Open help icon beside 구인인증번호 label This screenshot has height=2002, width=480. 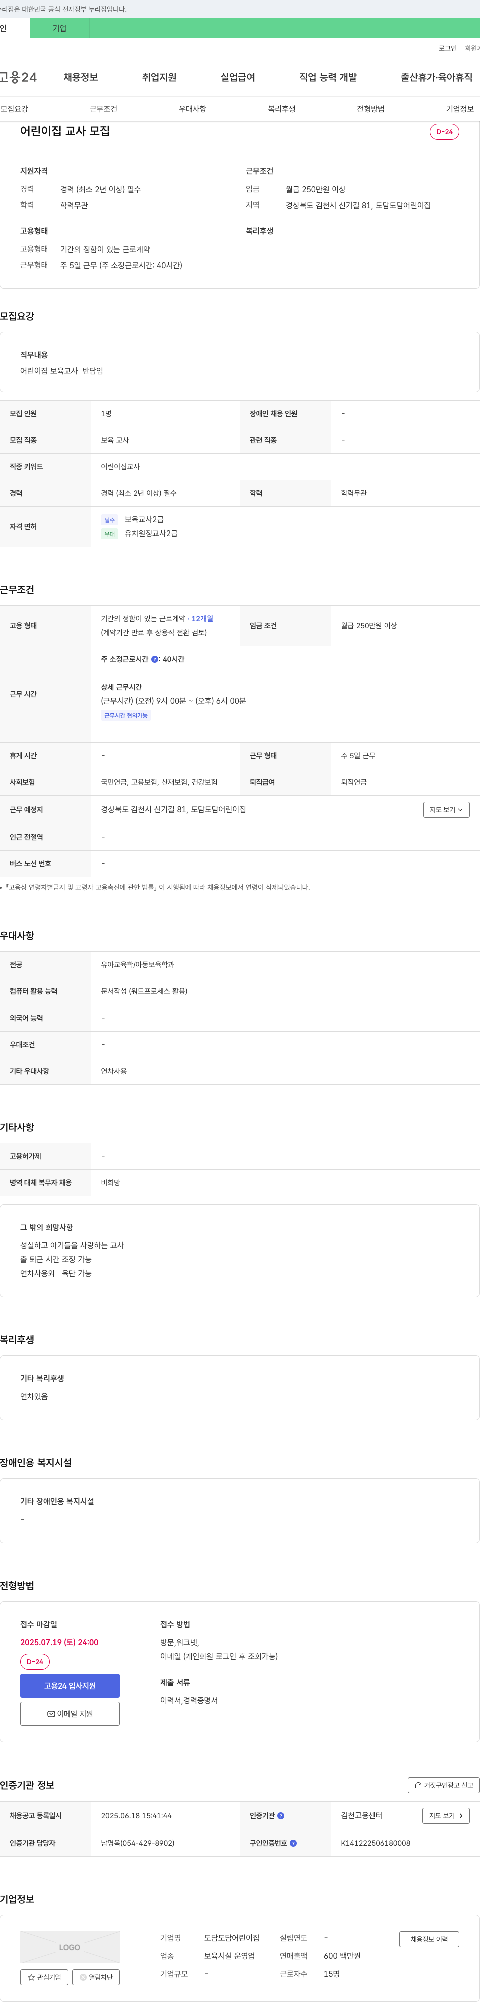293,1843
